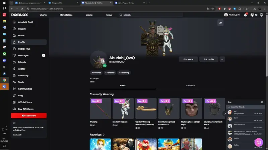Open Roblox settings gear icon
This screenshot has width=268, height=150.
tap(261, 15)
